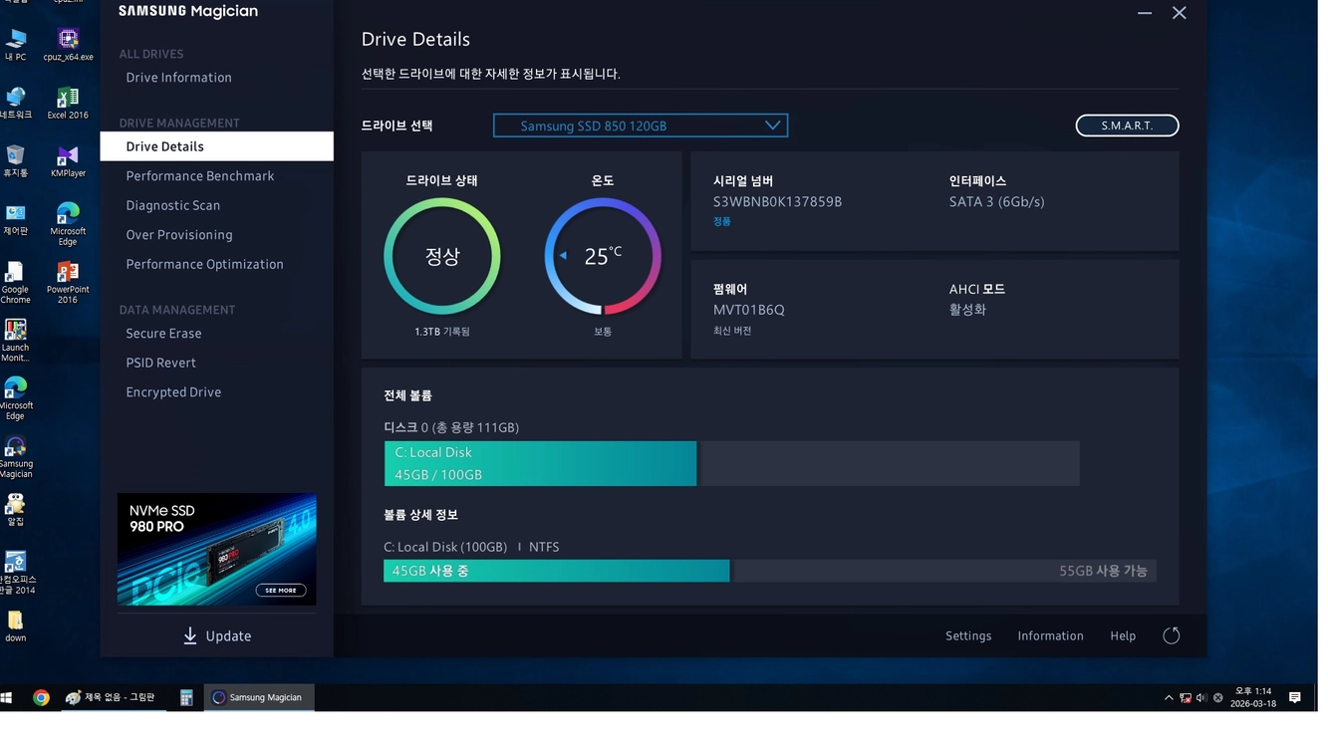Open Over Provisioning
The width and height of the screenshot is (1328, 747).
coord(179,235)
